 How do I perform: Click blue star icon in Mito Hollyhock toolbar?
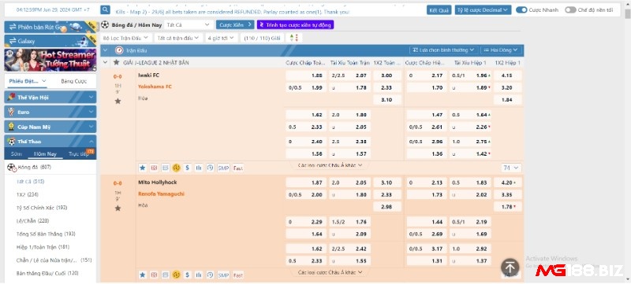coord(142,275)
